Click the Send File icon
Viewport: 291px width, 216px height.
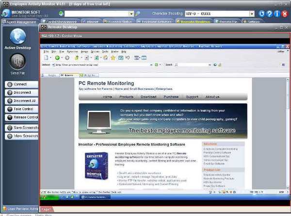(x=17, y=62)
